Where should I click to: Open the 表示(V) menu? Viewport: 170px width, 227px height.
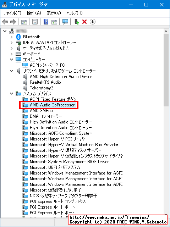pyautogui.click(x=54, y=13)
